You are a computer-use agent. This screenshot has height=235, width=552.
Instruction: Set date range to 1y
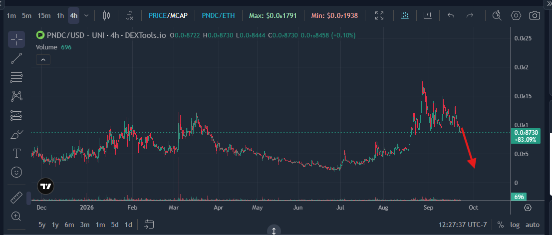coord(55,225)
